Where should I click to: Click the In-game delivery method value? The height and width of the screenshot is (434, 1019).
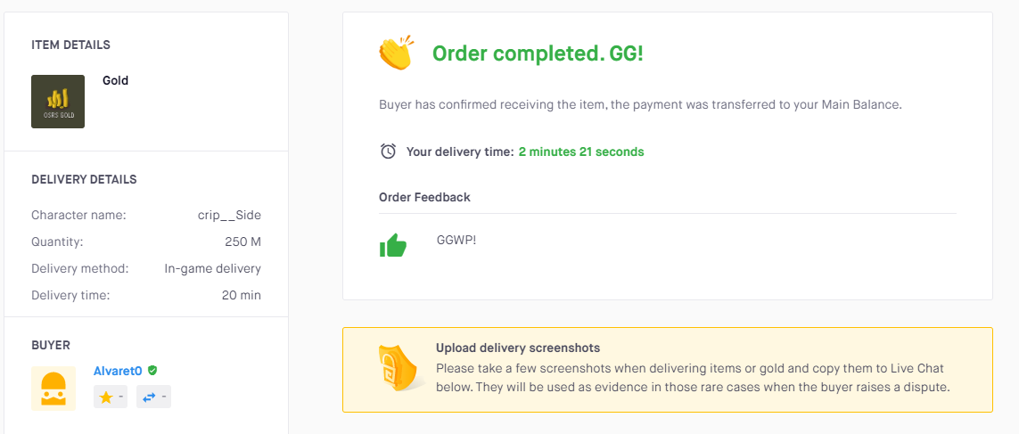click(x=213, y=268)
